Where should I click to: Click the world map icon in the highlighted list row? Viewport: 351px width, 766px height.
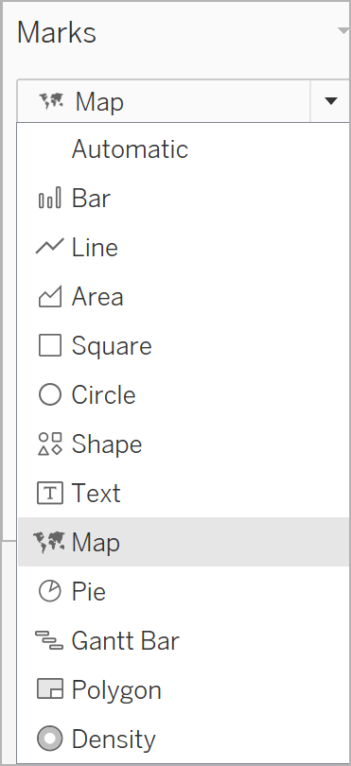tap(49, 542)
